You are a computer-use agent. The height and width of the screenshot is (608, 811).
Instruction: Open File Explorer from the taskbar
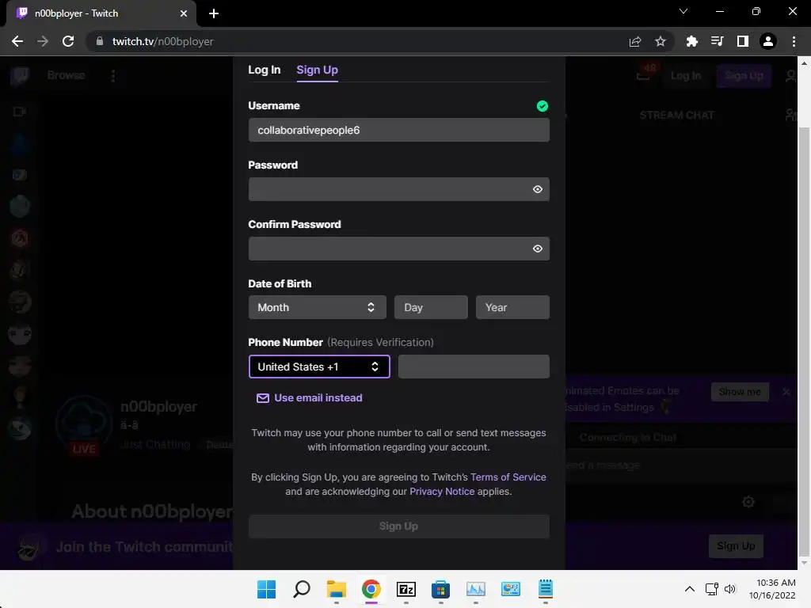pos(336,589)
